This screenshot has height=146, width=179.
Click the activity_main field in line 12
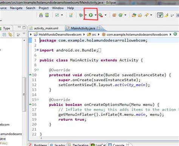coord(130,85)
